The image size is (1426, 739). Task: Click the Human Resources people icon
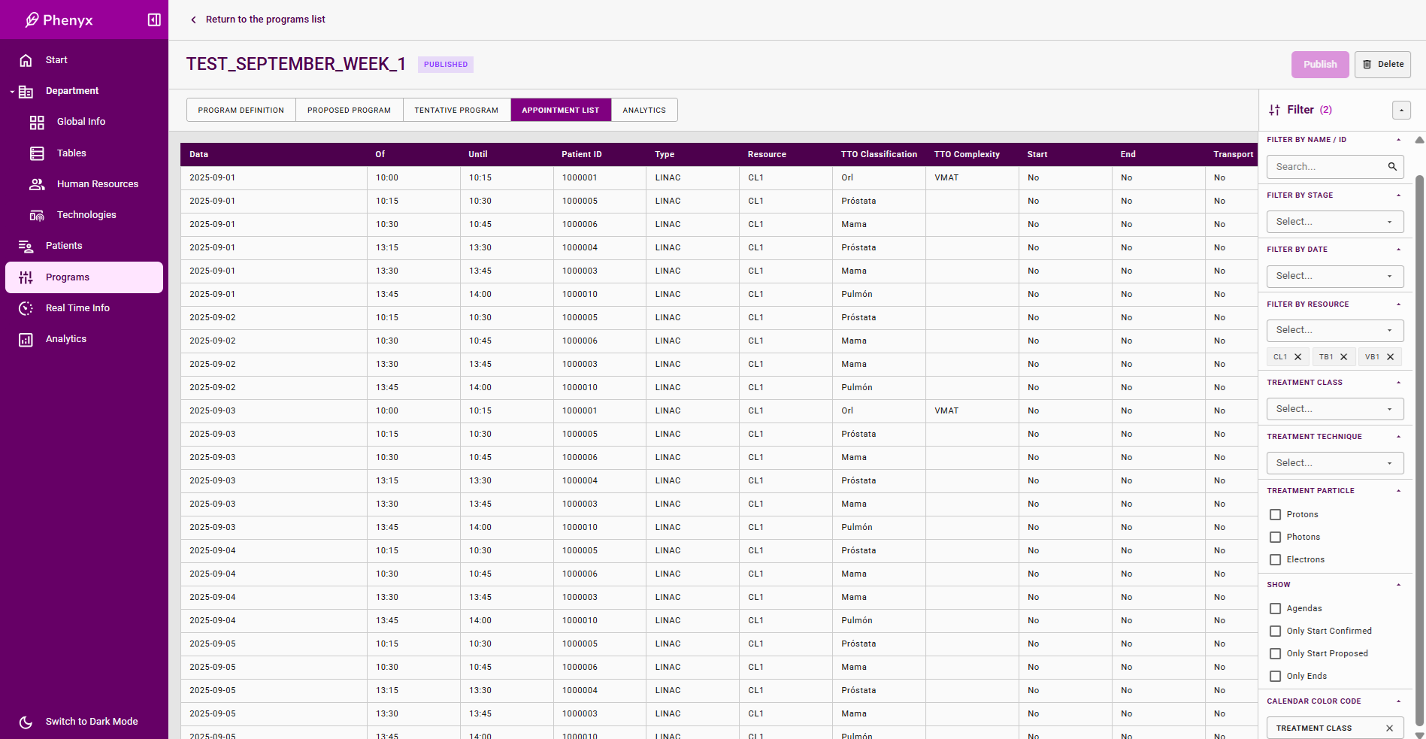click(x=37, y=184)
